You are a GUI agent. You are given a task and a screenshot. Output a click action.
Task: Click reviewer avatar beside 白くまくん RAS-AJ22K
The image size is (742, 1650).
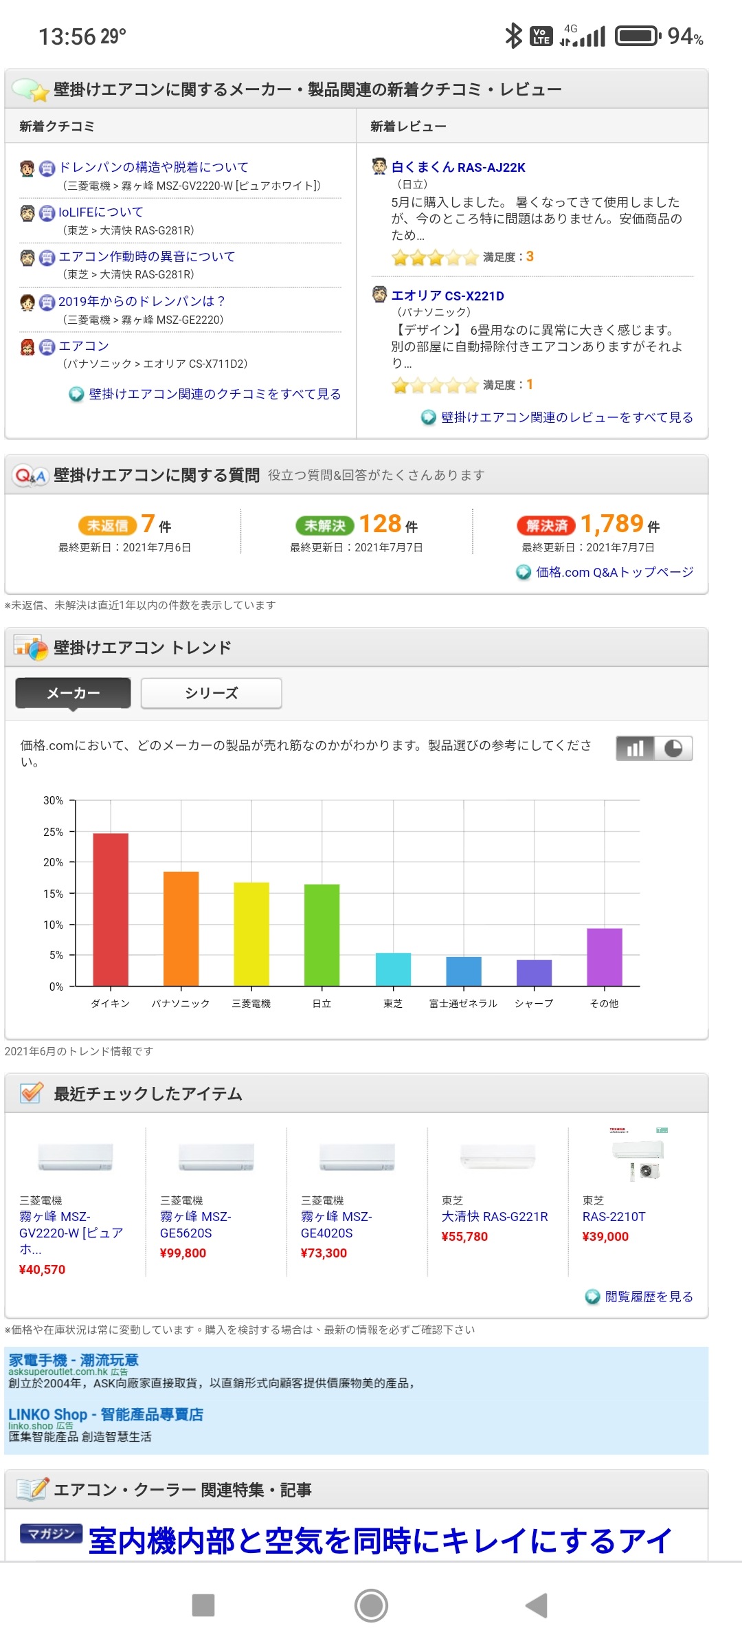(x=379, y=166)
